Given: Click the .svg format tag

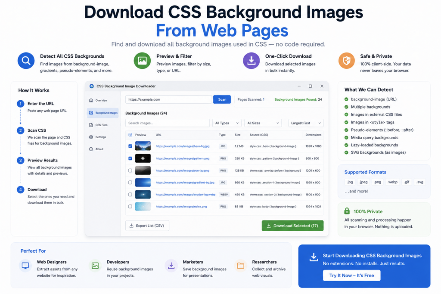Looking at the screenshot, I should pos(419,182).
